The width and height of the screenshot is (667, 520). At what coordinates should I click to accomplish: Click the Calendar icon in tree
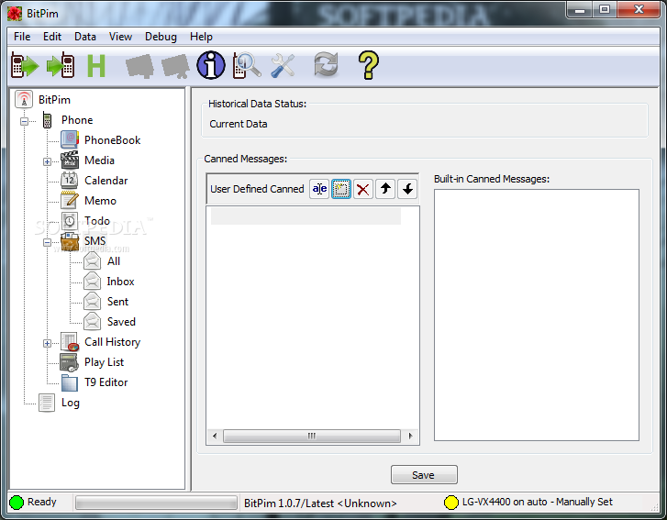pyautogui.click(x=70, y=181)
